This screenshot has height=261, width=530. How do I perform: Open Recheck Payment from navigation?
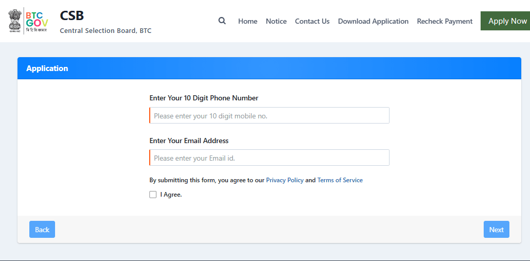pos(445,21)
